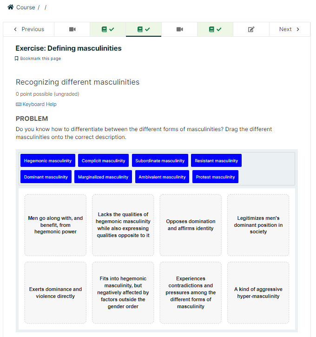The height and width of the screenshot is (337, 316).
Task: Select the Protest masculinity item
Action: [215, 177]
